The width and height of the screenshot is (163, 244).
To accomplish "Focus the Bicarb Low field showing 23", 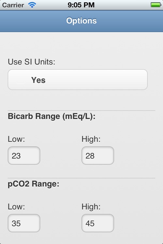I will (24, 156).
